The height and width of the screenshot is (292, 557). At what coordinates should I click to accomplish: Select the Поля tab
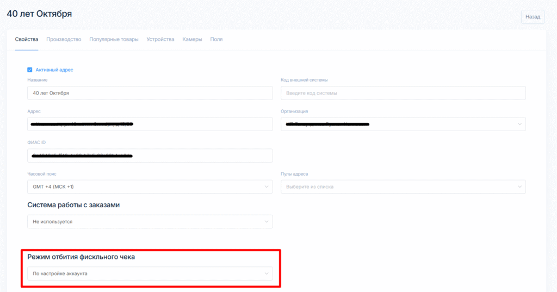[216, 39]
